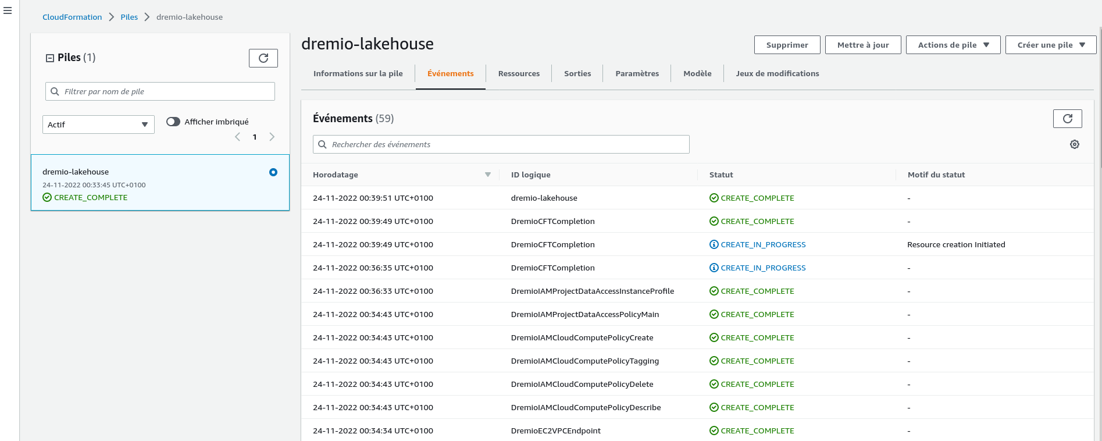Image resolution: width=1102 pixels, height=441 pixels.
Task: Open CloudFormation breadcrumb link
Action: coord(72,17)
